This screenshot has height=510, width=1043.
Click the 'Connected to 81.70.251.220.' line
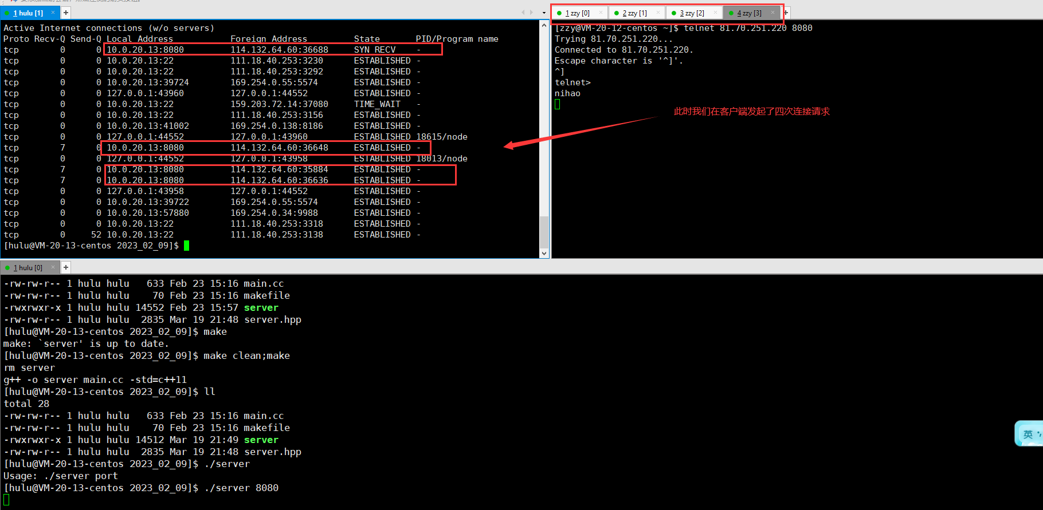(x=624, y=50)
